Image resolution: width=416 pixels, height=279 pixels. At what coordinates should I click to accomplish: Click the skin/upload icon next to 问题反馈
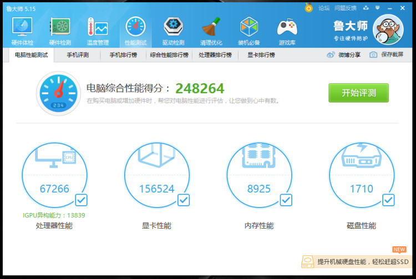[x=366, y=8]
